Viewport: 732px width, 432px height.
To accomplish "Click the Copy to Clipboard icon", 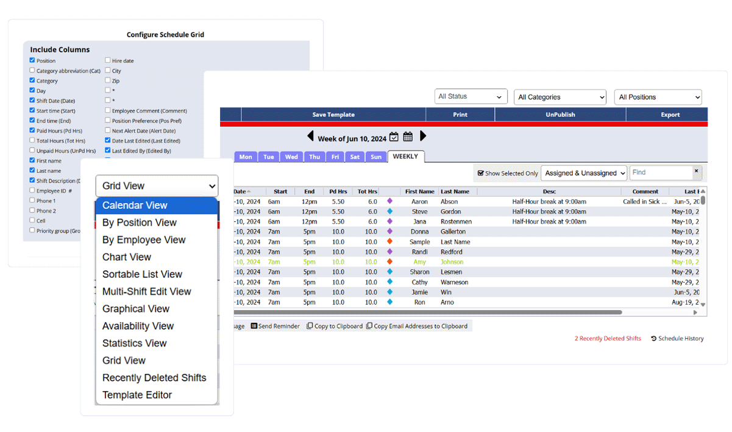I will pos(308,325).
